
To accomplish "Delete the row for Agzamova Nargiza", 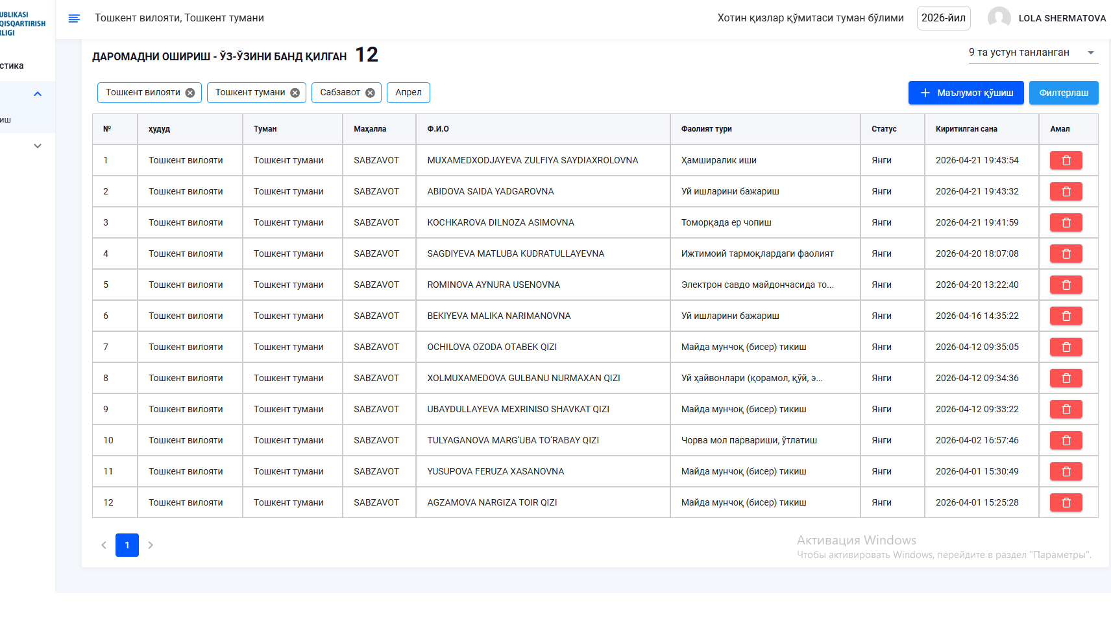I will click(1066, 502).
